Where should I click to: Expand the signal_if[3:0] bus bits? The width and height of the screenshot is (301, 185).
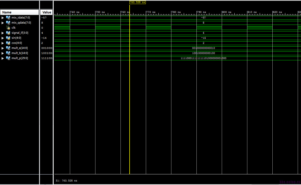pos(3,33)
